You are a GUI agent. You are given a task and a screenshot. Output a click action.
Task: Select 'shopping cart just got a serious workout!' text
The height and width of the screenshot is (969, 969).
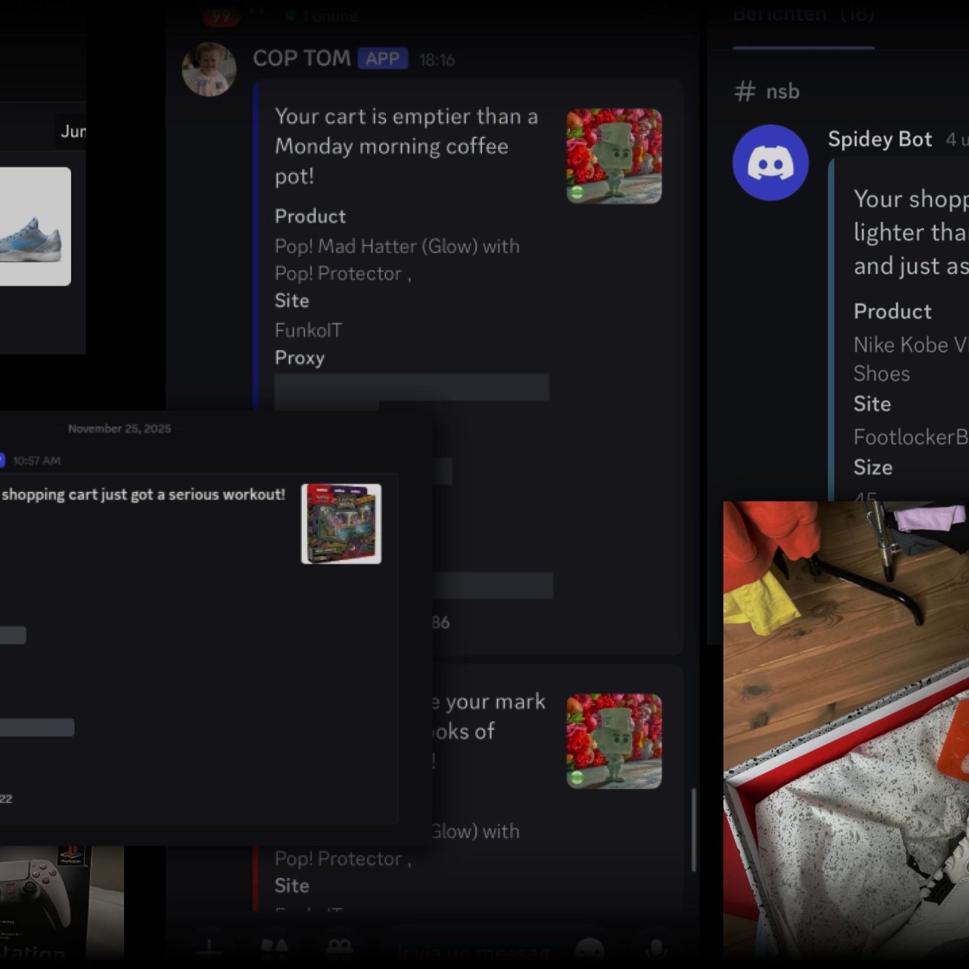point(143,495)
